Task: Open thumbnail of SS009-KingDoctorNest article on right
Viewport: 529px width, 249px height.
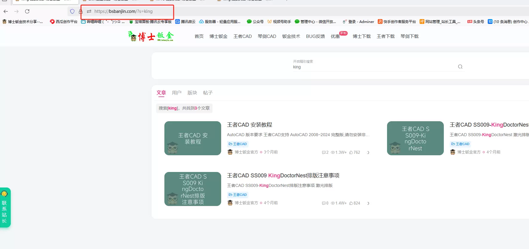Action: 415,138
